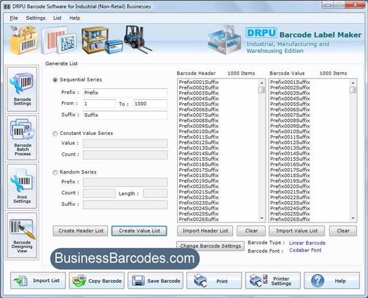This screenshot has width=368, height=298.
Task: Click the application barcode icon in title bar
Action: point(7,7)
